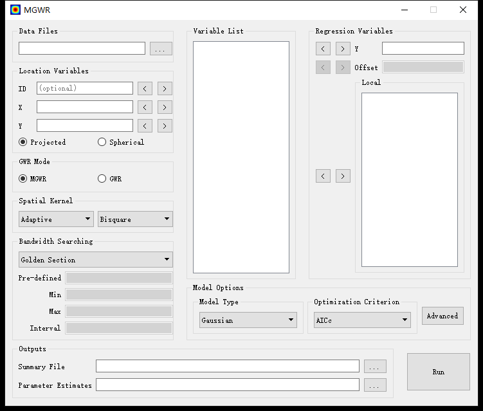Click the Location X input field

click(85, 107)
